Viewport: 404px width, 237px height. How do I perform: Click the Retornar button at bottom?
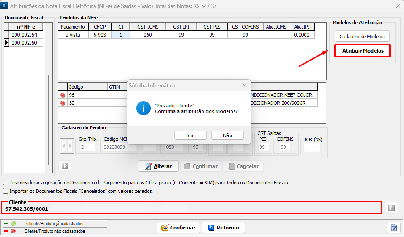click(x=224, y=228)
